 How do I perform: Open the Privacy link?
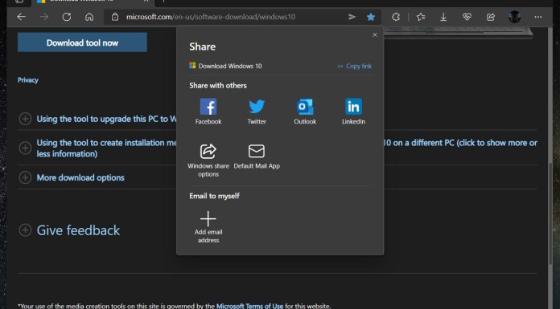[x=28, y=79]
